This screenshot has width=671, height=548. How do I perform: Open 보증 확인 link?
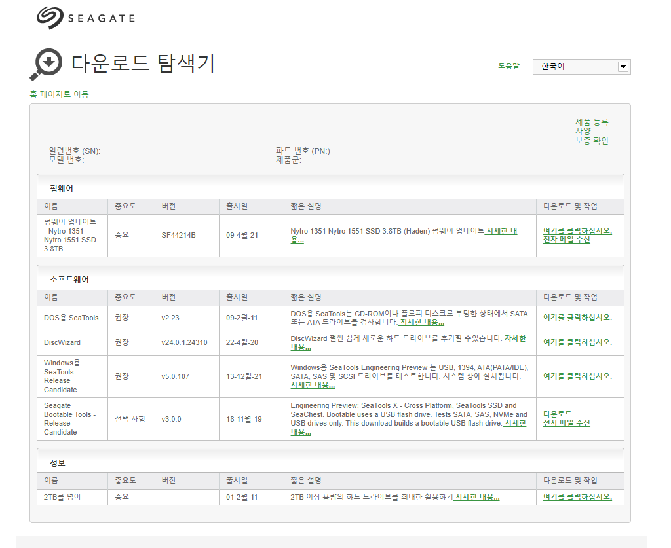pyautogui.click(x=592, y=141)
